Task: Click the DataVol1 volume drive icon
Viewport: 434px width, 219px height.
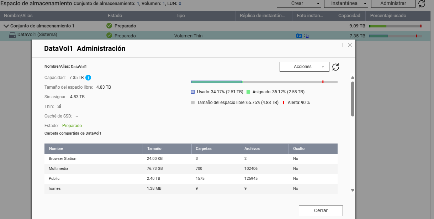Action: (12, 35)
